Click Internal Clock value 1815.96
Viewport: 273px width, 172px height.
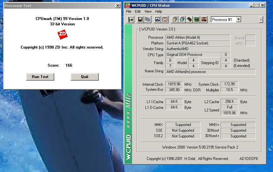174,84
